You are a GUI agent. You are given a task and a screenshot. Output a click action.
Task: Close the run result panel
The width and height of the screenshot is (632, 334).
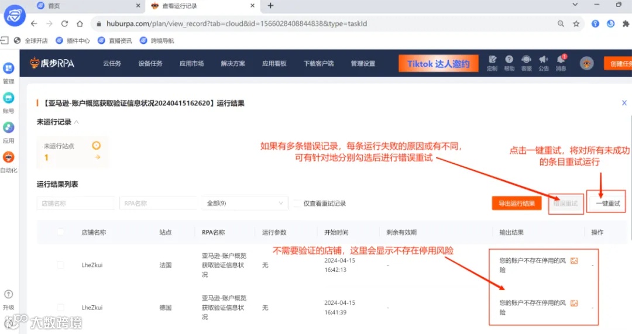(x=624, y=103)
